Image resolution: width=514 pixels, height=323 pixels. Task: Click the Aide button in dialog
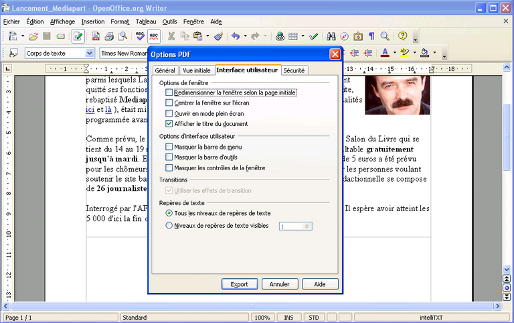click(x=320, y=284)
